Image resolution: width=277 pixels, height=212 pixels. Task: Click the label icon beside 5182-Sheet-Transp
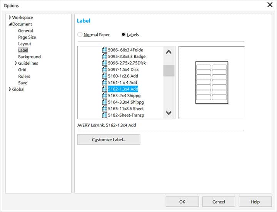(104, 115)
